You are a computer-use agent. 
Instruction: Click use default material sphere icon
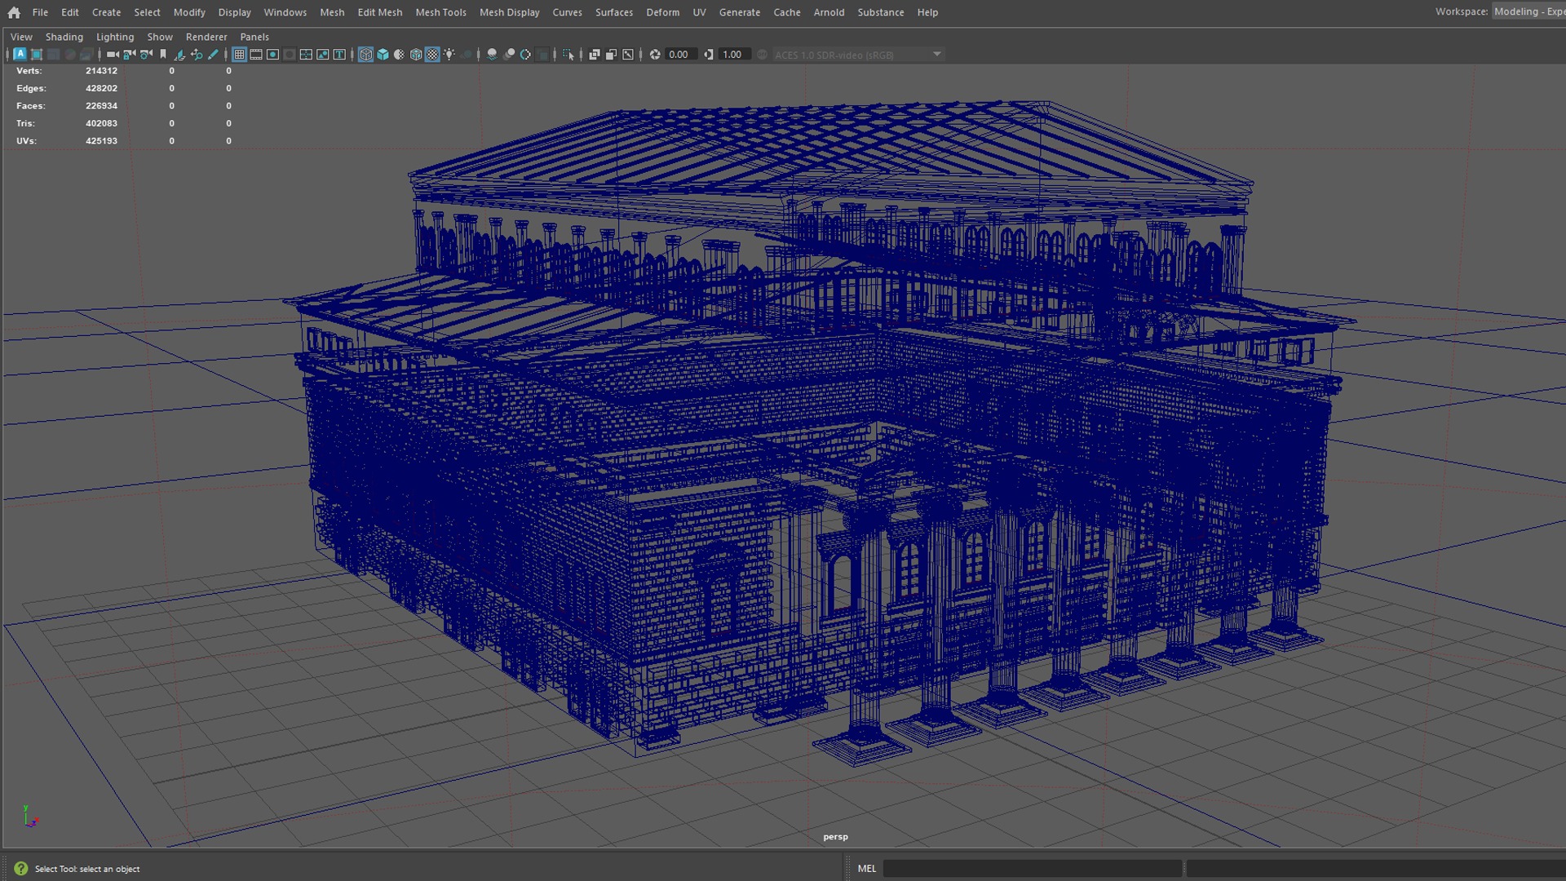(399, 55)
